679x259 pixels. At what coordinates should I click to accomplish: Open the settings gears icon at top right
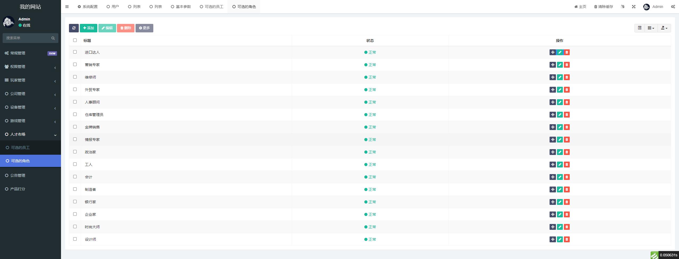tap(673, 7)
